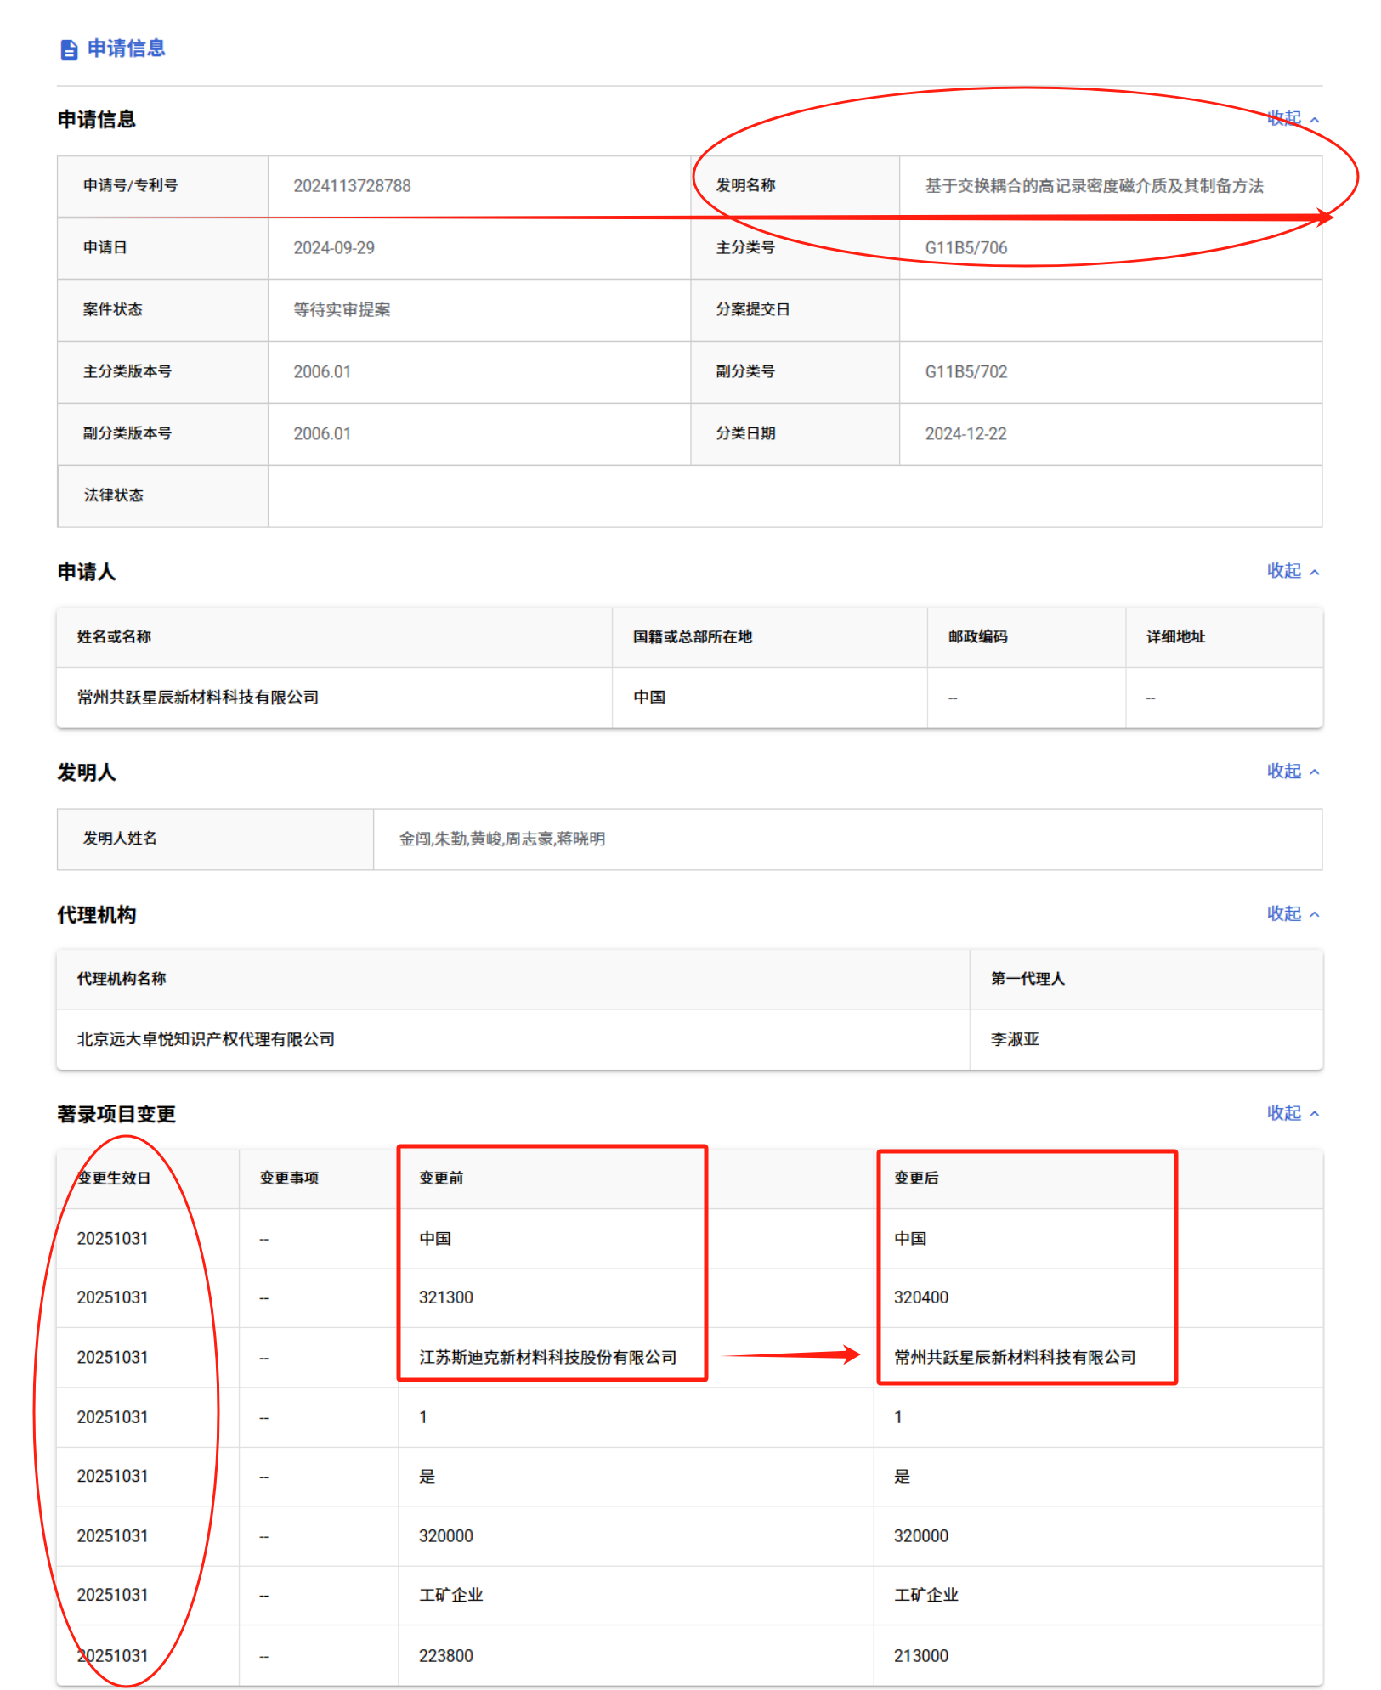This screenshot has width=1381, height=1690.
Task: Click the chevron arrow in the 著录项目变更 header
Action: 1315,1114
